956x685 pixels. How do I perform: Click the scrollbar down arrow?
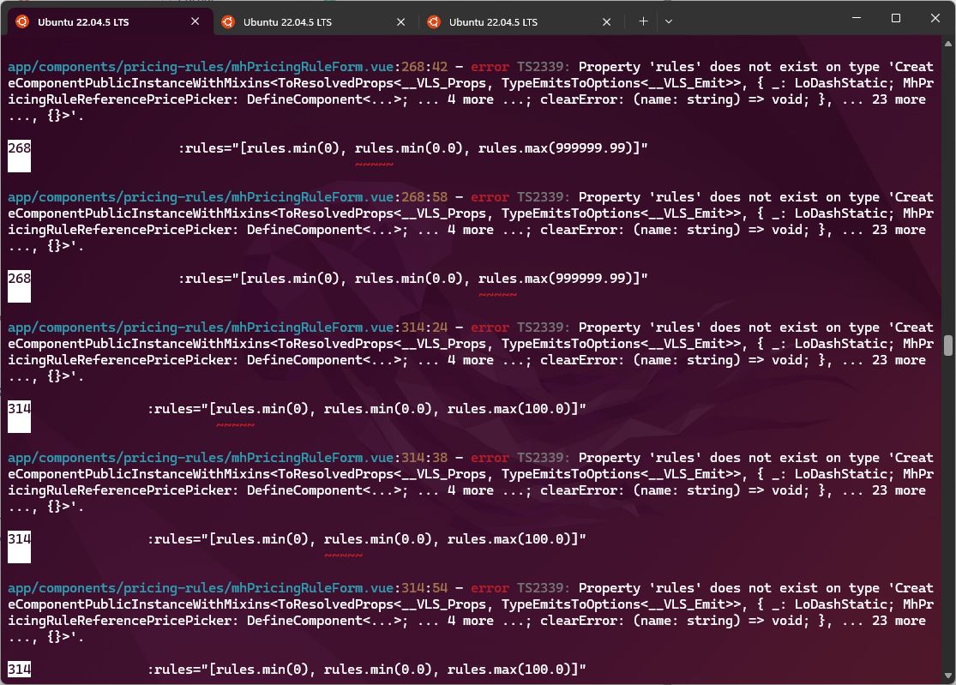(x=948, y=676)
